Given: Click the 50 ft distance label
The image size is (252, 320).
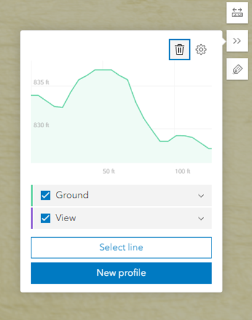Looking at the screenshot, I should pos(109,171).
